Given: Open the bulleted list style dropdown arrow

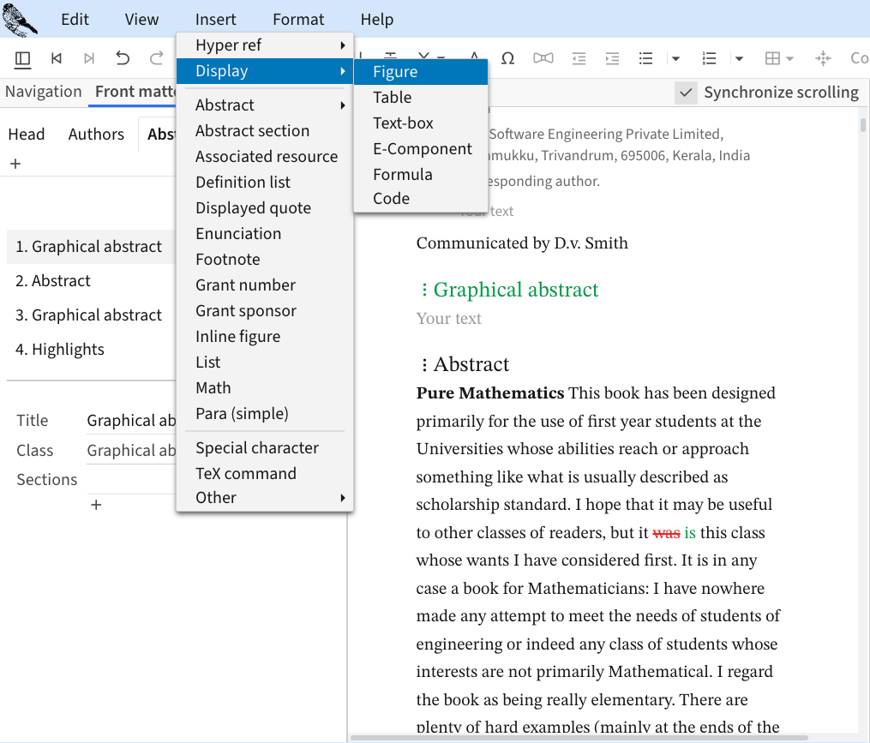Looking at the screenshot, I should pos(675,58).
